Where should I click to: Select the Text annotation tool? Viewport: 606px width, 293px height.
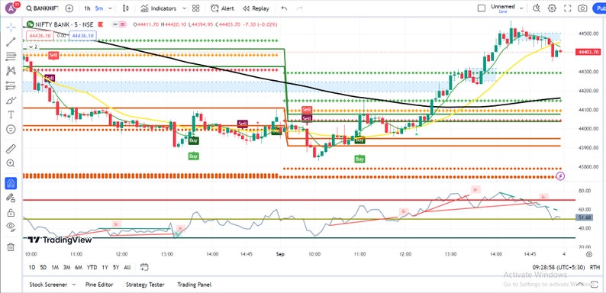[x=11, y=114]
